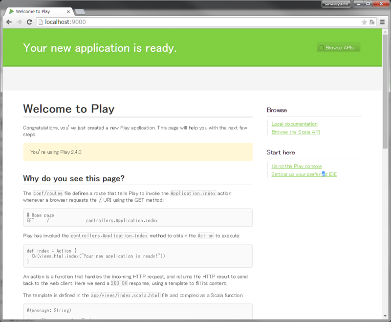This screenshot has width=391, height=322.
Task: Click the vertical scrollbar thumb
Action: (x=385, y=91)
